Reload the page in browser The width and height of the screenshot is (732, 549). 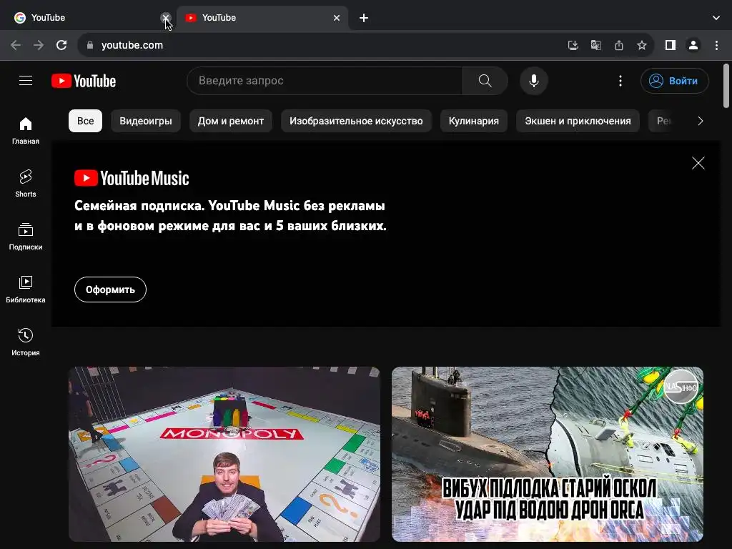[61, 45]
